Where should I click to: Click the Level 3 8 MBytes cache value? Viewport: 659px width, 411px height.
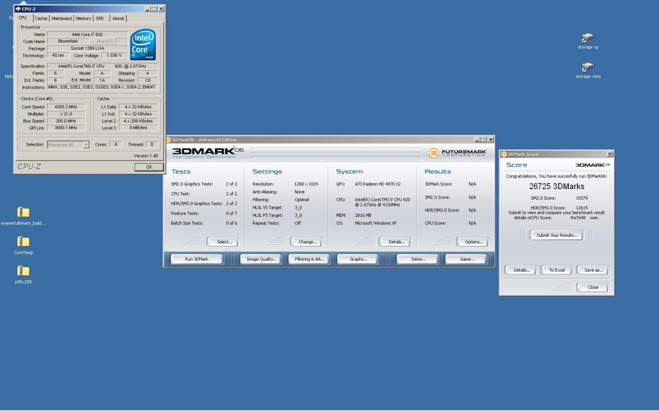point(138,128)
